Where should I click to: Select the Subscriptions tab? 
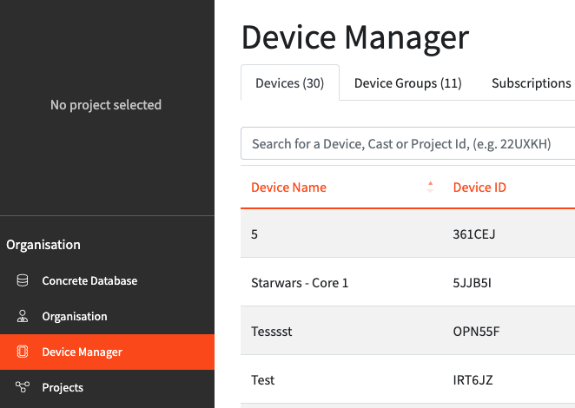tap(531, 83)
